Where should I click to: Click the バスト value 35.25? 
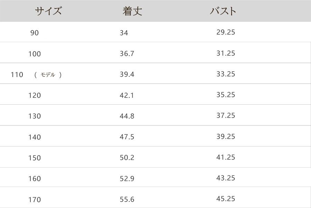(226, 95)
